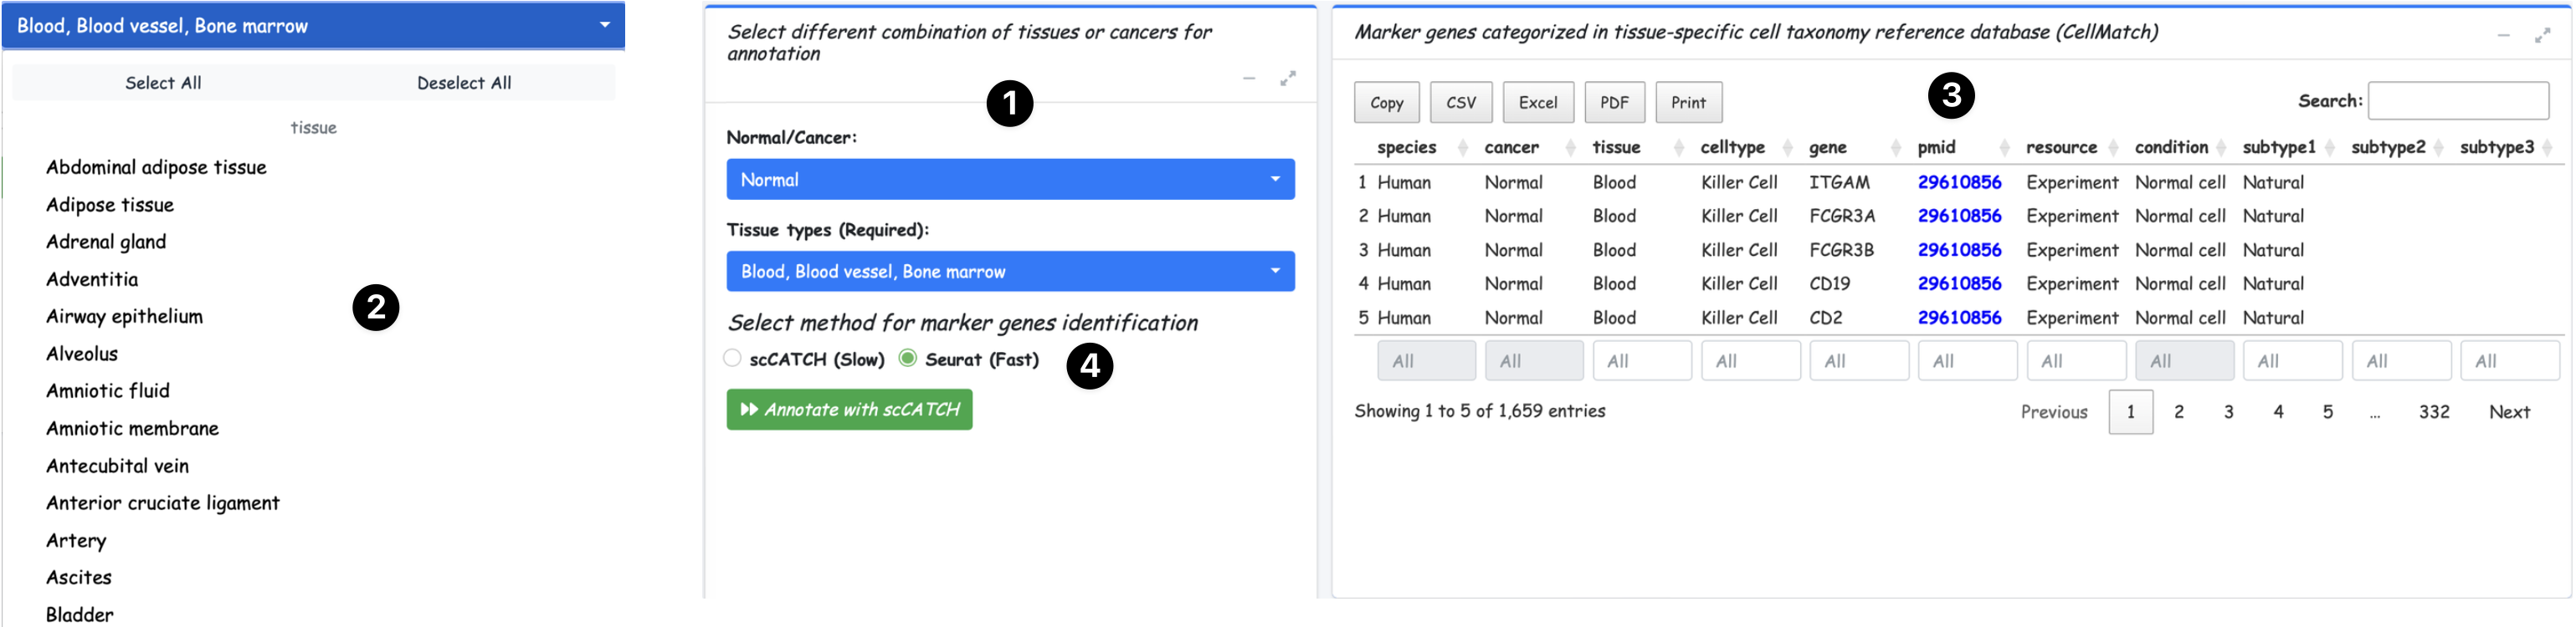2576x627 pixels.
Task: Sort table by tissue column
Action: [x=1617, y=148]
